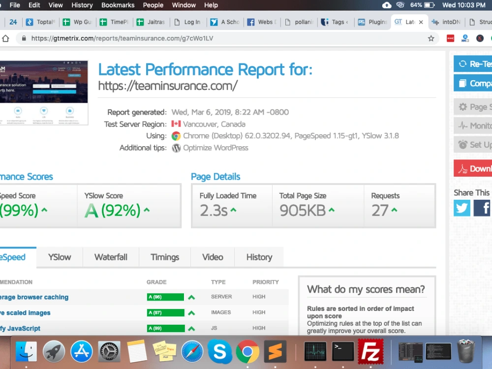
Task: Switch to the Timings tab
Action: click(x=165, y=257)
